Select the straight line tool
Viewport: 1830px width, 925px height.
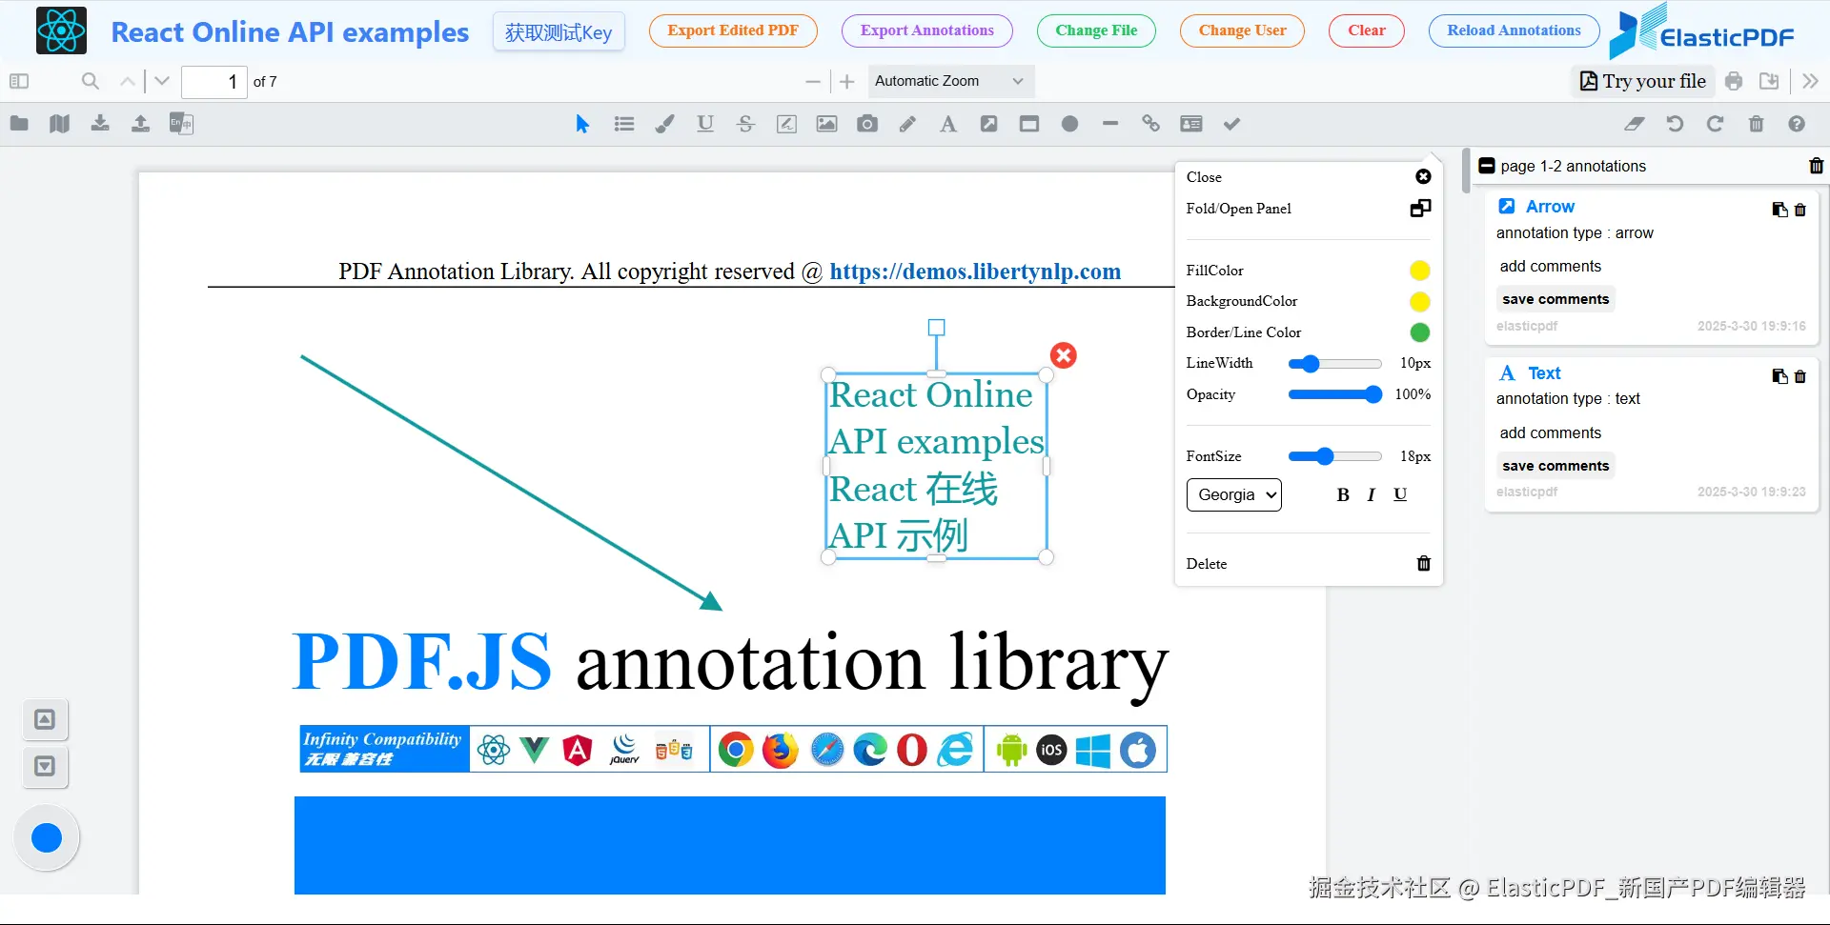pyautogui.click(x=1110, y=124)
